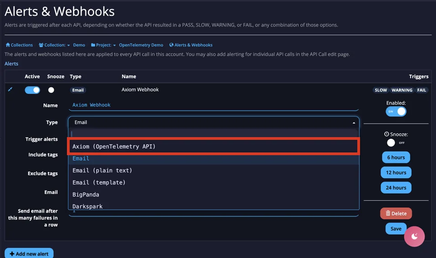Open the Collection dropdown caret

tap(68, 45)
